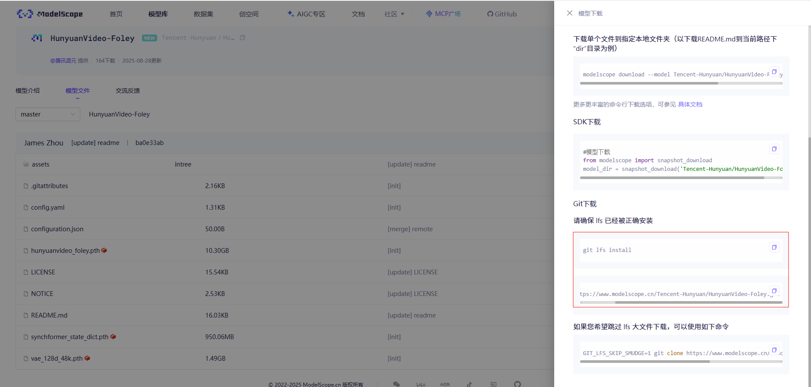Open 模型库 in the navigation bar

tap(158, 14)
